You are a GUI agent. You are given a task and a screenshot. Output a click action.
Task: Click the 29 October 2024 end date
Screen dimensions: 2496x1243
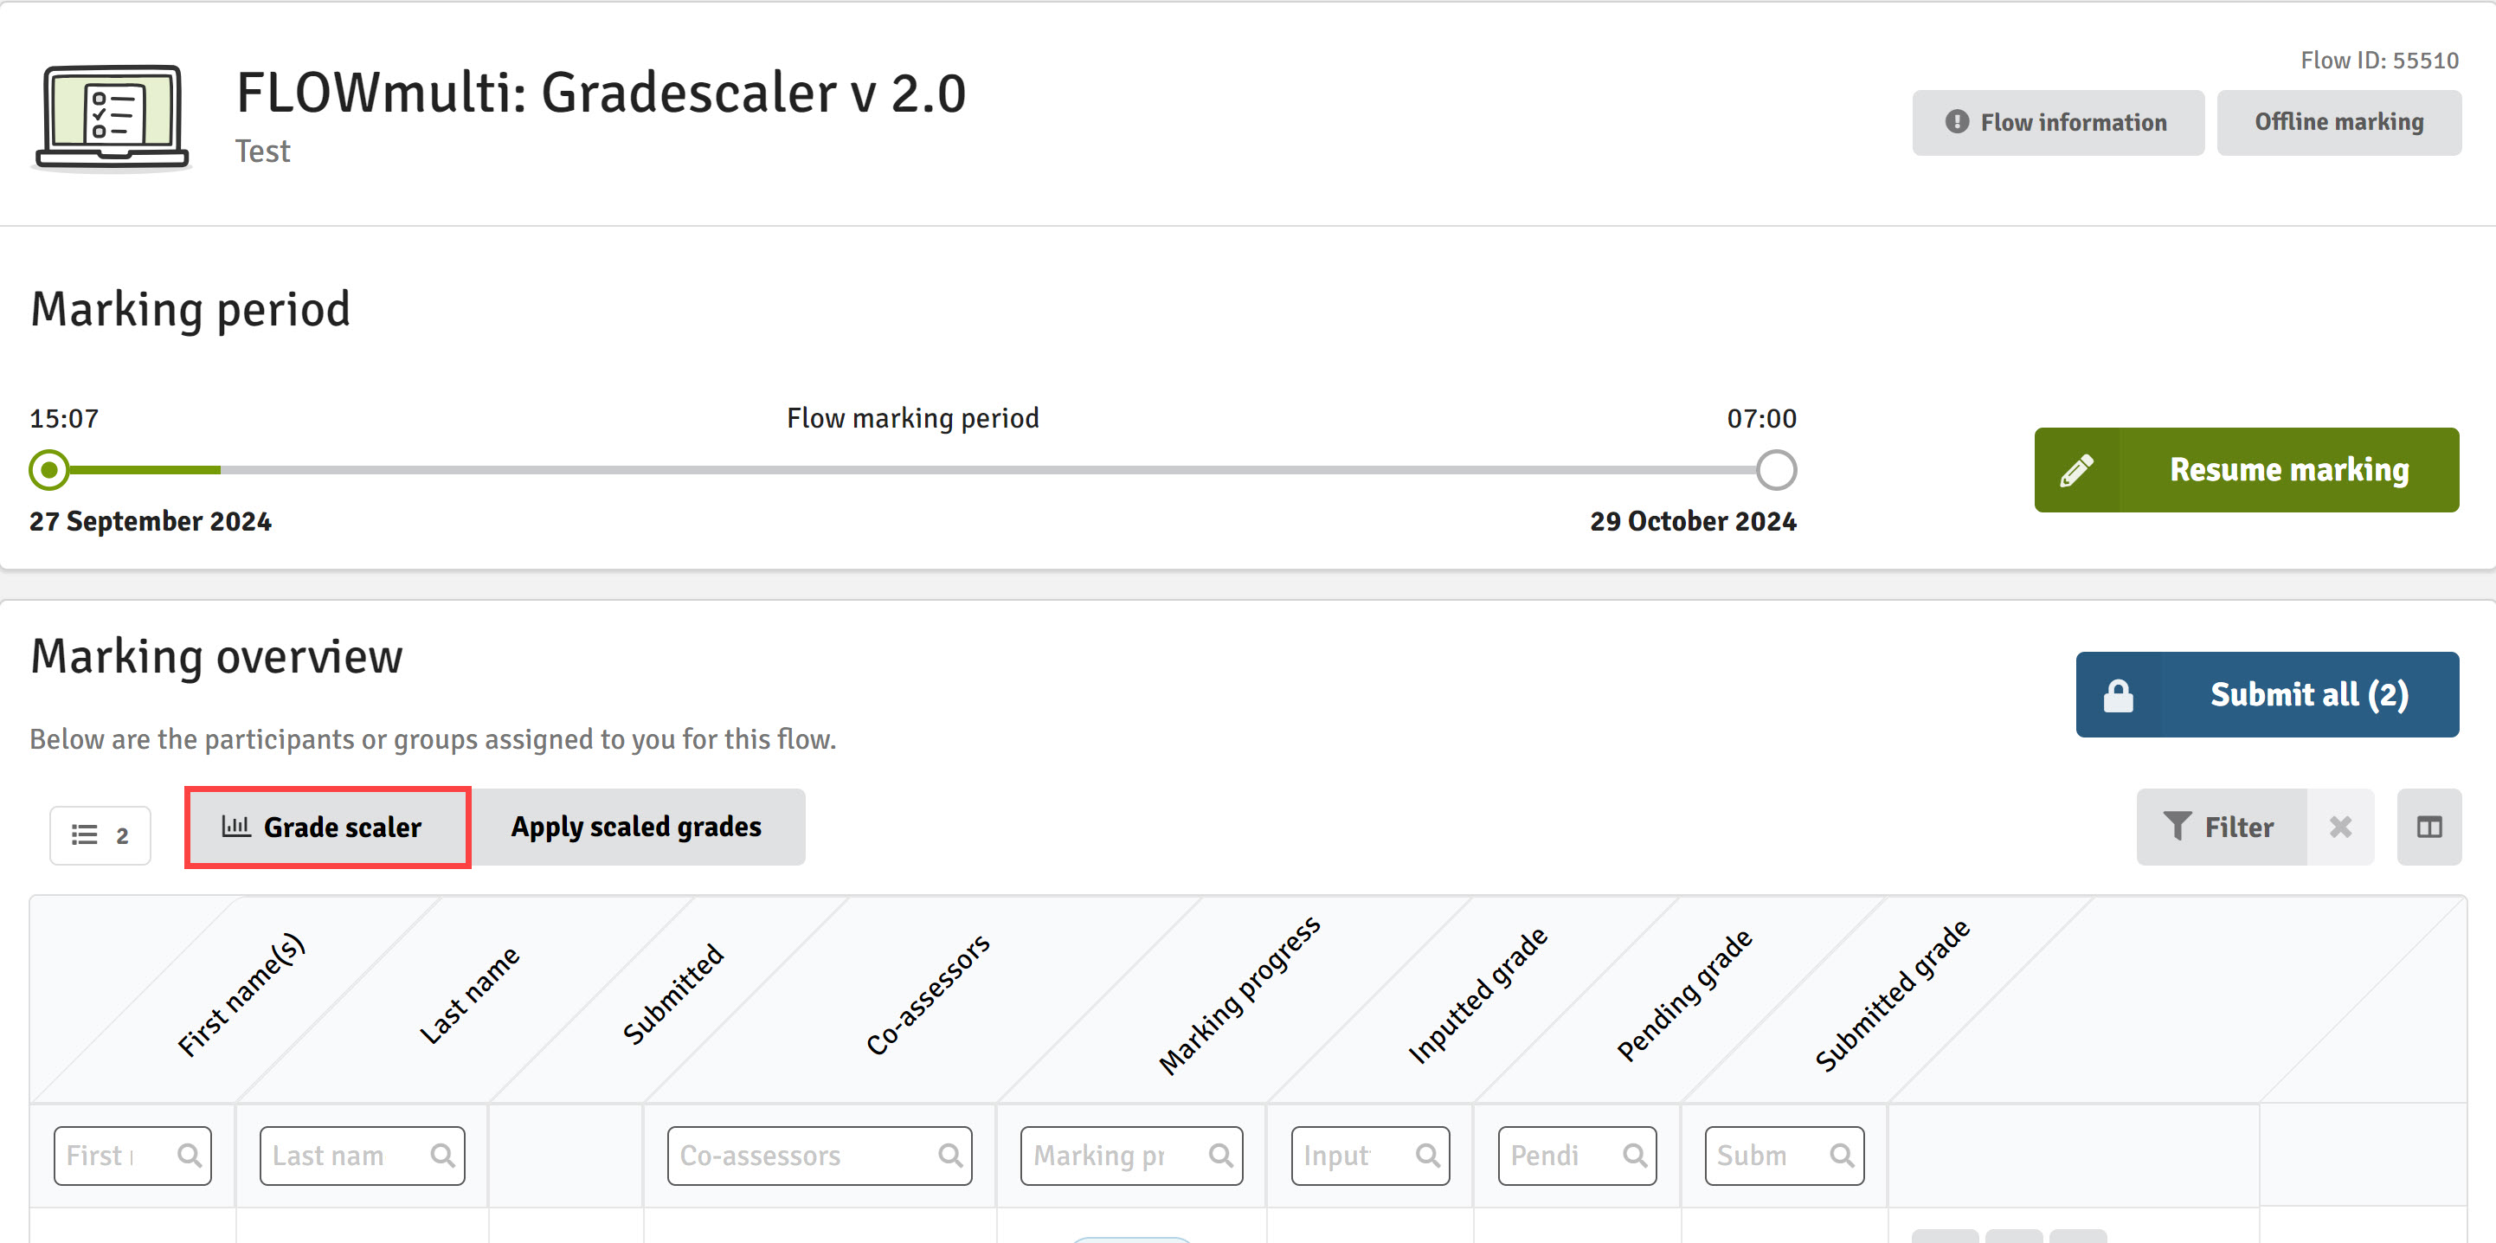point(1693,521)
